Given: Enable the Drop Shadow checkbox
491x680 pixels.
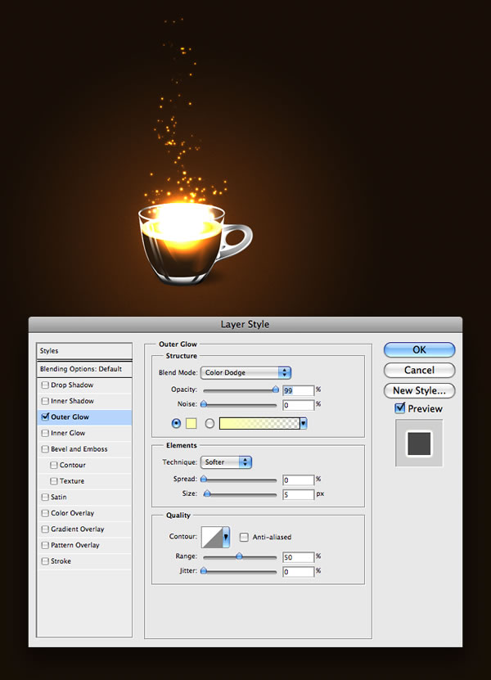Looking at the screenshot, I should pyautogui.click(x=45, y=385).
